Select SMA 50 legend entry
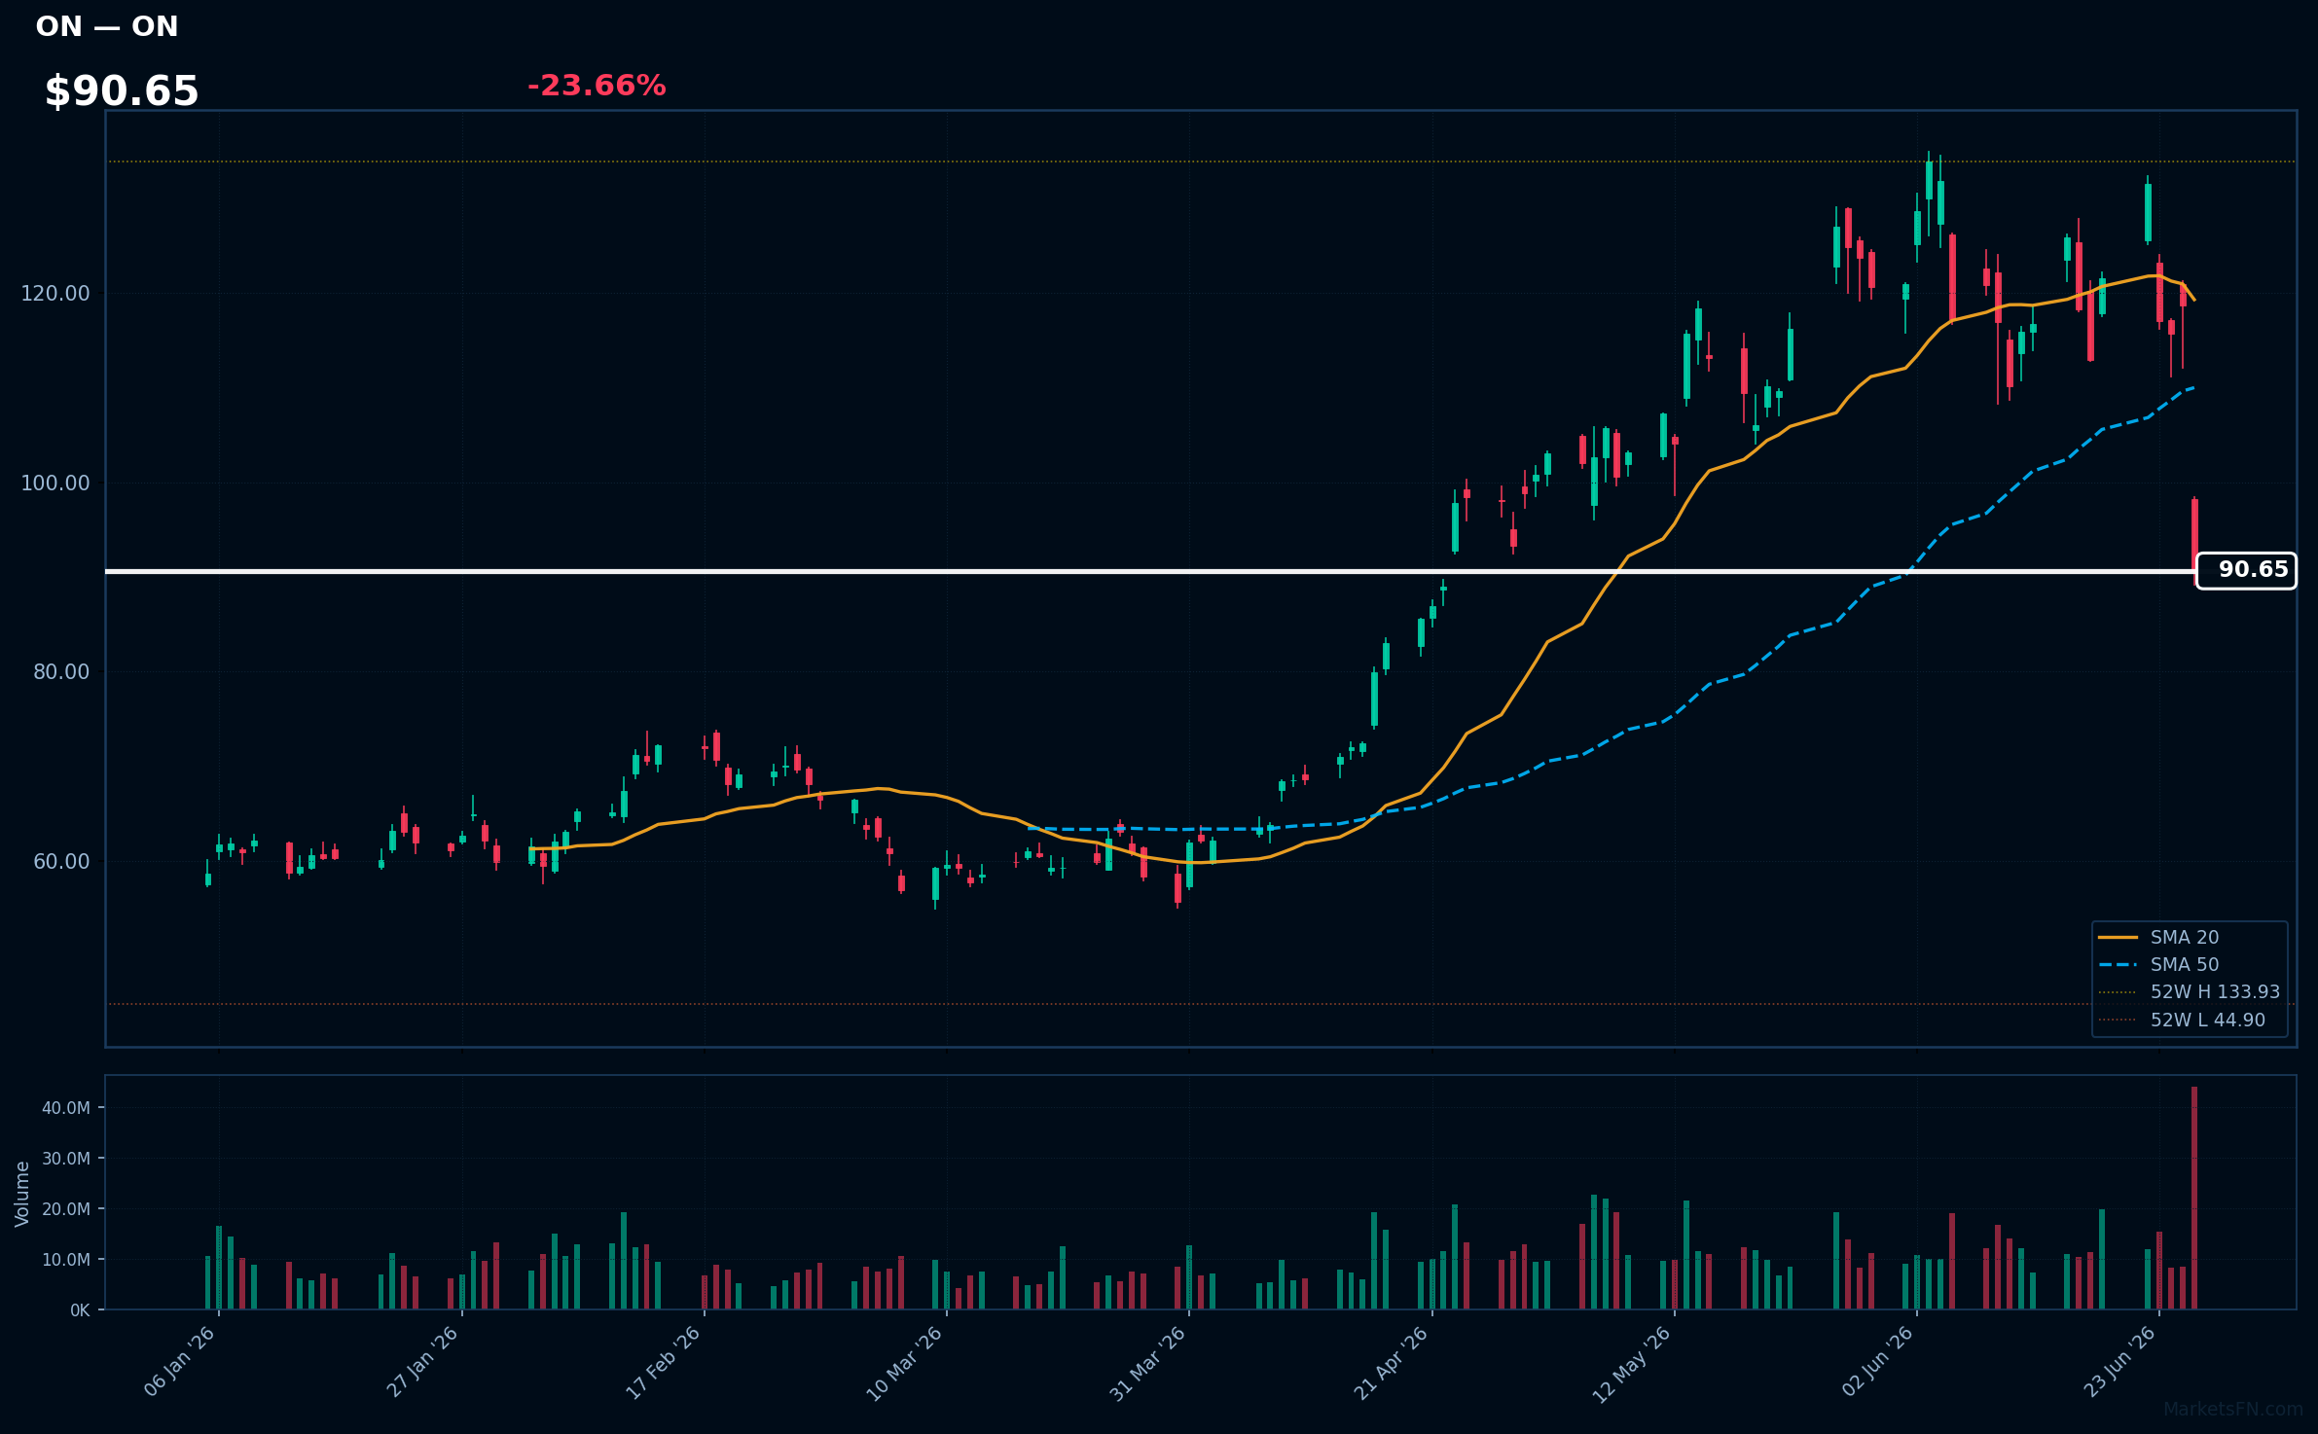This screenshot has width=2318, height=1434. coord(2159,964)
